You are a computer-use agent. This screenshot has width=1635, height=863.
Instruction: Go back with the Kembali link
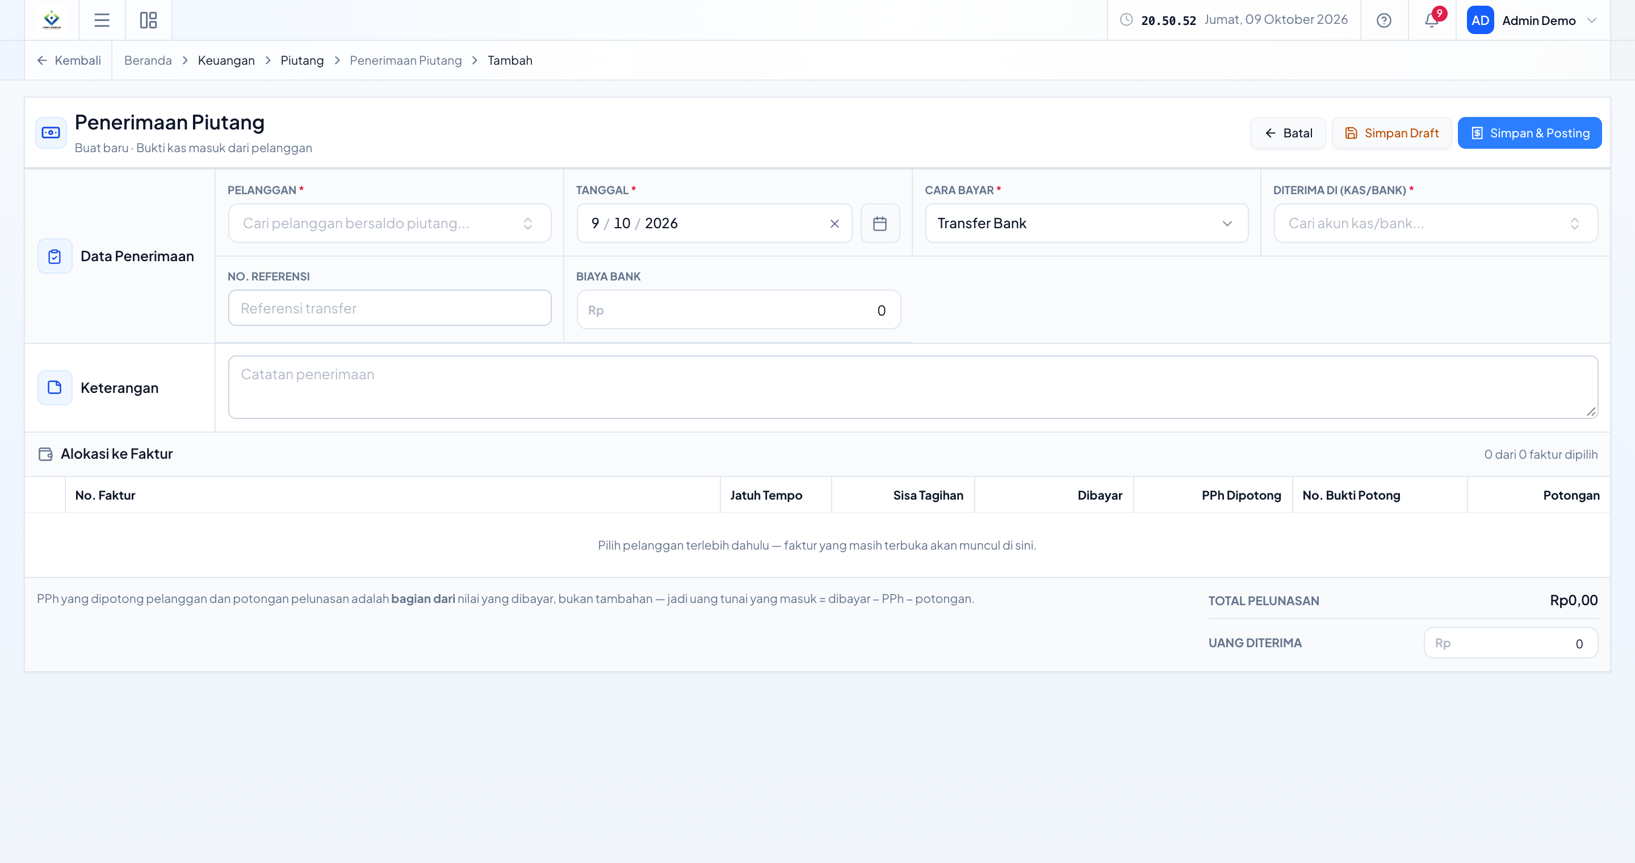(x=69, y=60)
